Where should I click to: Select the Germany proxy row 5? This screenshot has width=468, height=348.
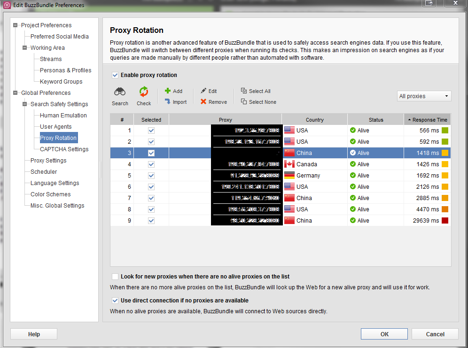[280, 175]
